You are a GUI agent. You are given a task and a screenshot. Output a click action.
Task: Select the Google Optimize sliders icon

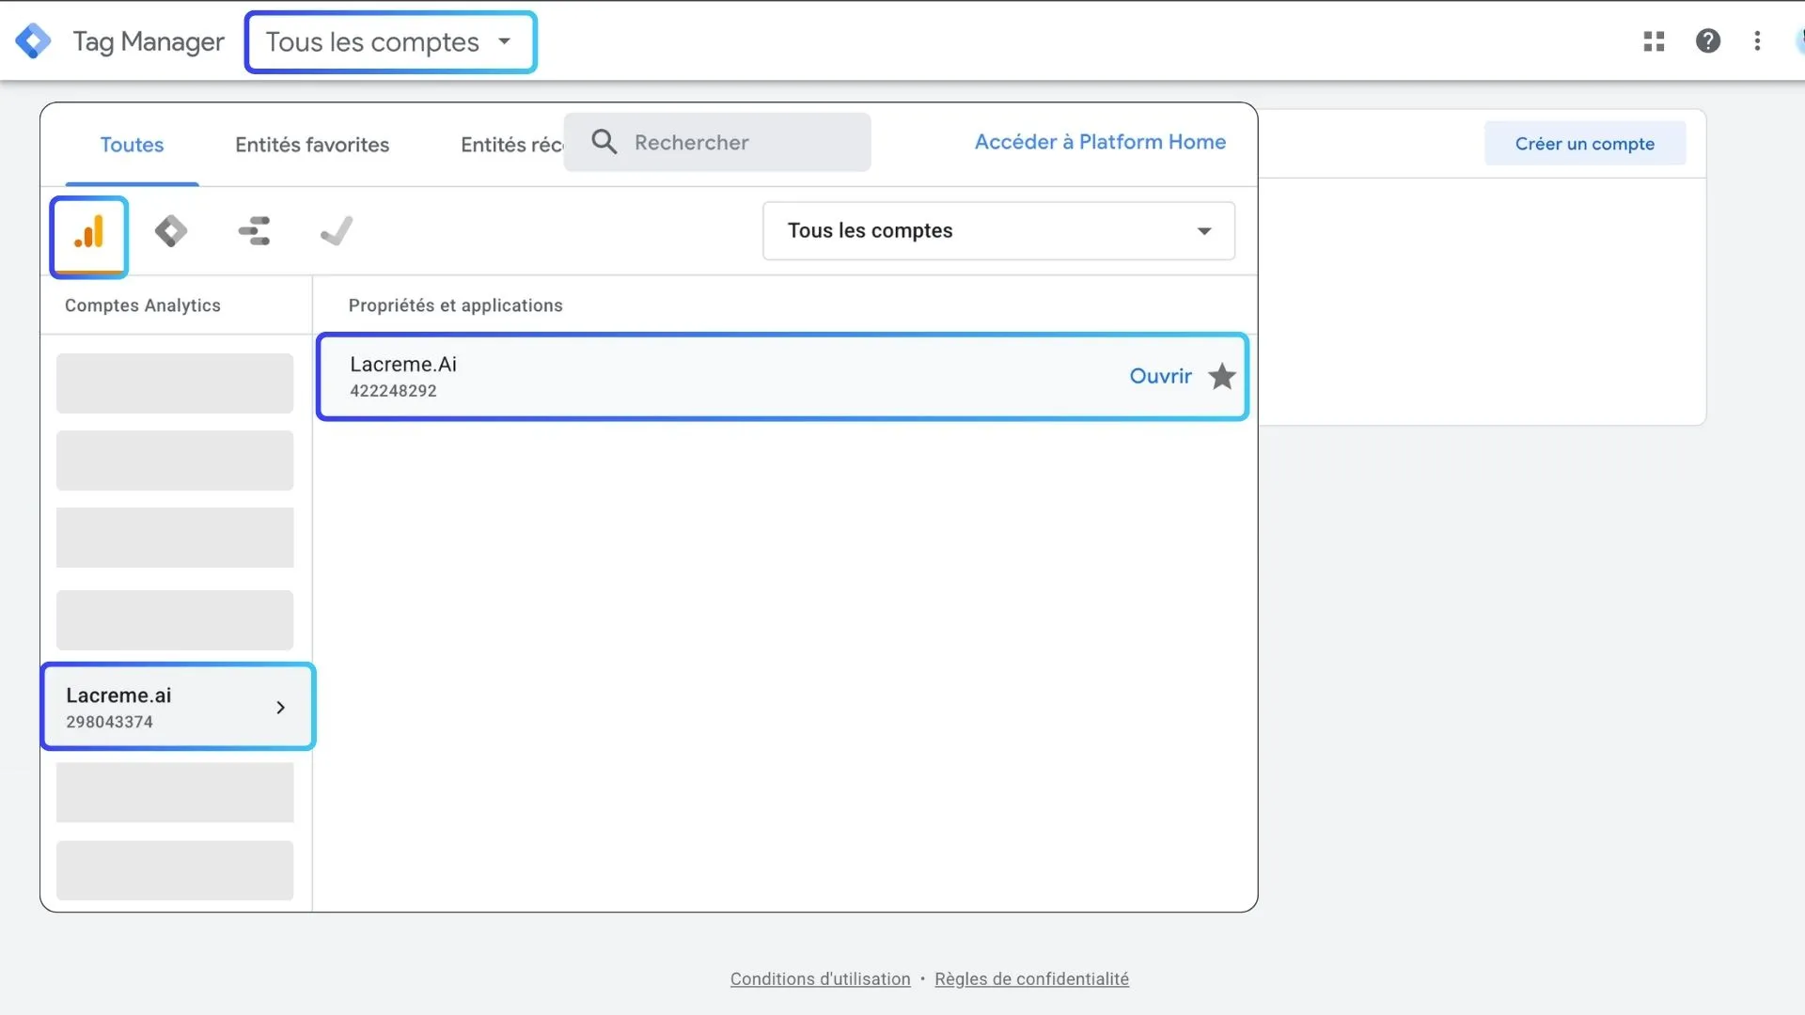(253, 230)
